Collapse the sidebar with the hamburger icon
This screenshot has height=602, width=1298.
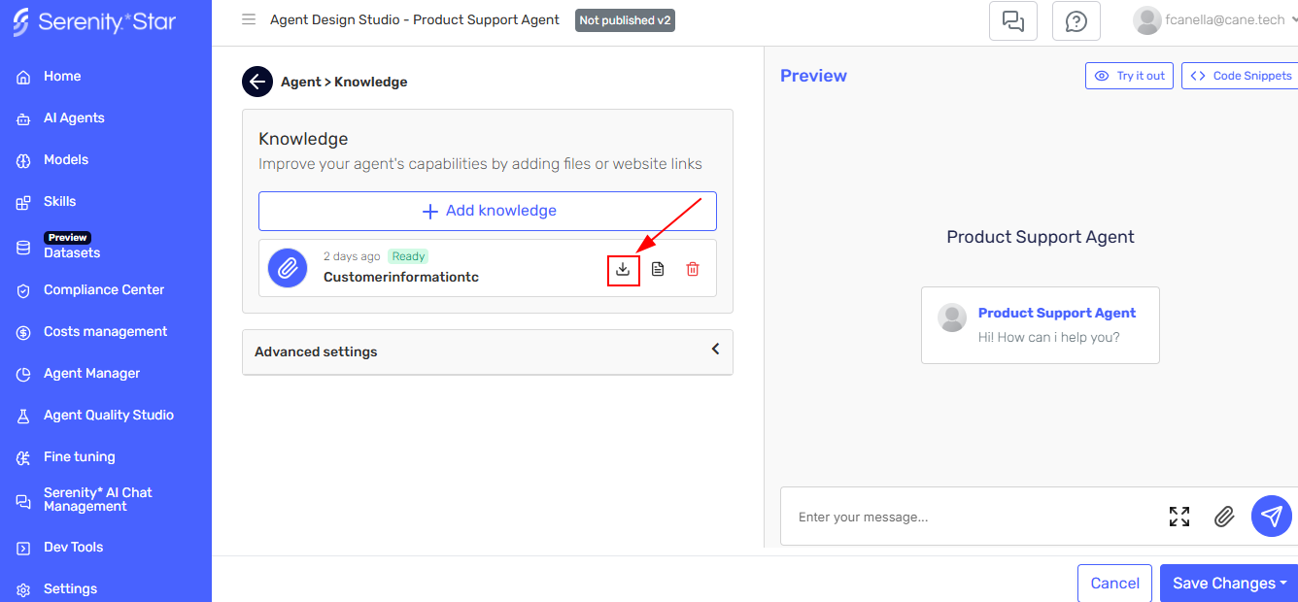249,18
